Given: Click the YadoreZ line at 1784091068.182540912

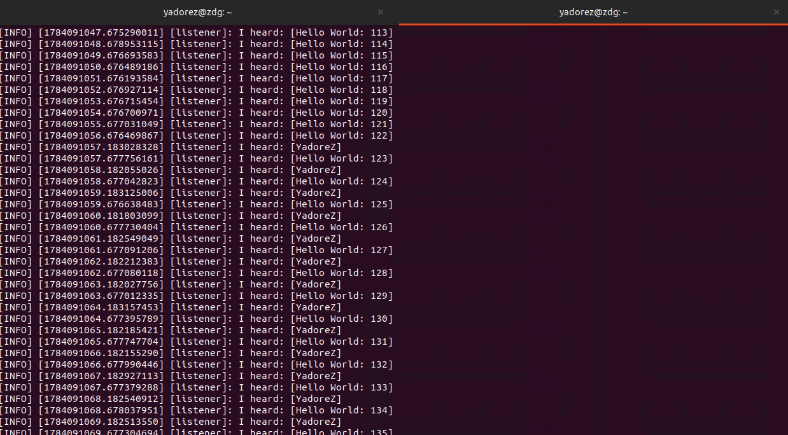Looking at the screenshot, I should click(x=171, y=399).
